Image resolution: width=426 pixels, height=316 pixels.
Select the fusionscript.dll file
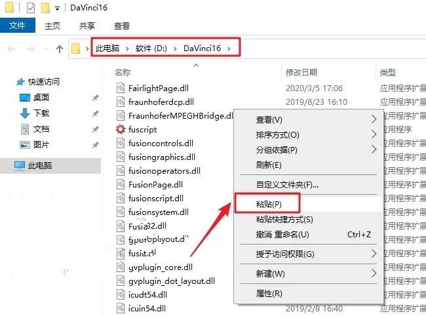156,199
